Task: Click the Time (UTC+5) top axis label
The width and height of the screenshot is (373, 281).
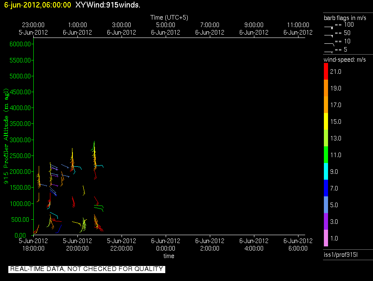Action: tap(169, 18)
